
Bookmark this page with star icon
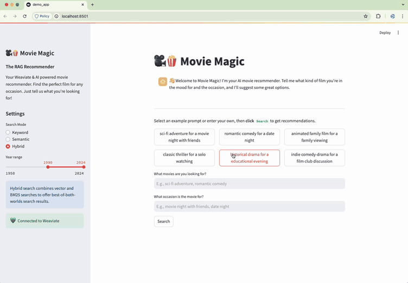pyautogui.click(x=366, y=16)
